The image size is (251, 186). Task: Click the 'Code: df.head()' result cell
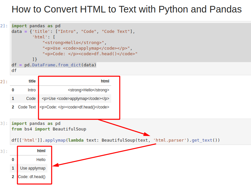click(x=32, y=177)
